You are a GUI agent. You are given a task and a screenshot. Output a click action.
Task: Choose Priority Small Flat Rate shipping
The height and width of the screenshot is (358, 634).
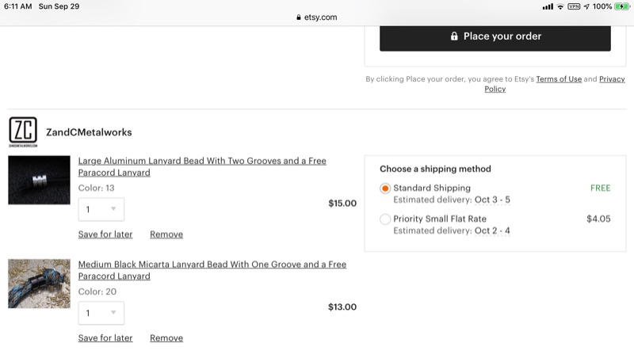tap(385, 219)
